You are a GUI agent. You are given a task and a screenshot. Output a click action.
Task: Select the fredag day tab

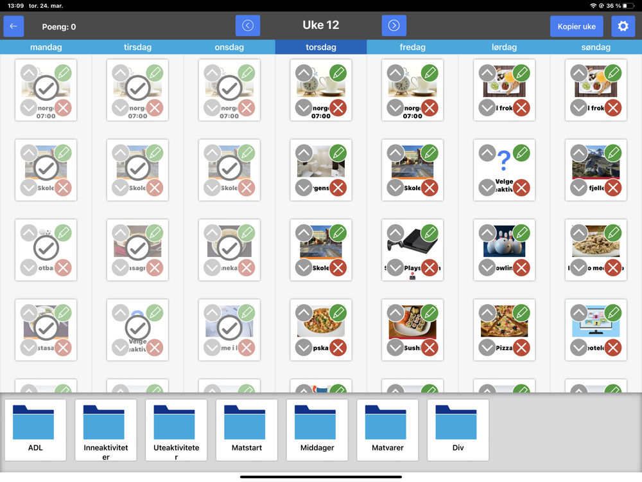pyautogui.click(x=412, y=47)
